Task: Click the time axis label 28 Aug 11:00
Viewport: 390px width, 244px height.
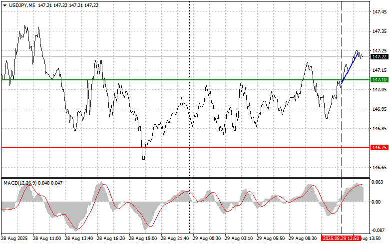Action: [x=47, y=239]
